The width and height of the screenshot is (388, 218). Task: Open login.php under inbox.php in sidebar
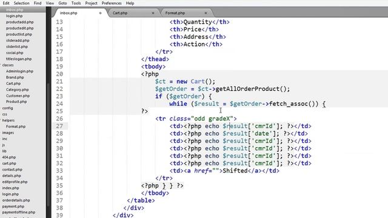[15, 16]
